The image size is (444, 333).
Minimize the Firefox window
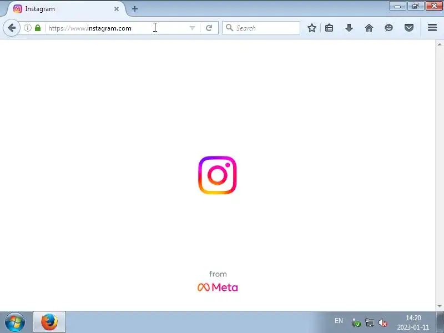(397, 6)
